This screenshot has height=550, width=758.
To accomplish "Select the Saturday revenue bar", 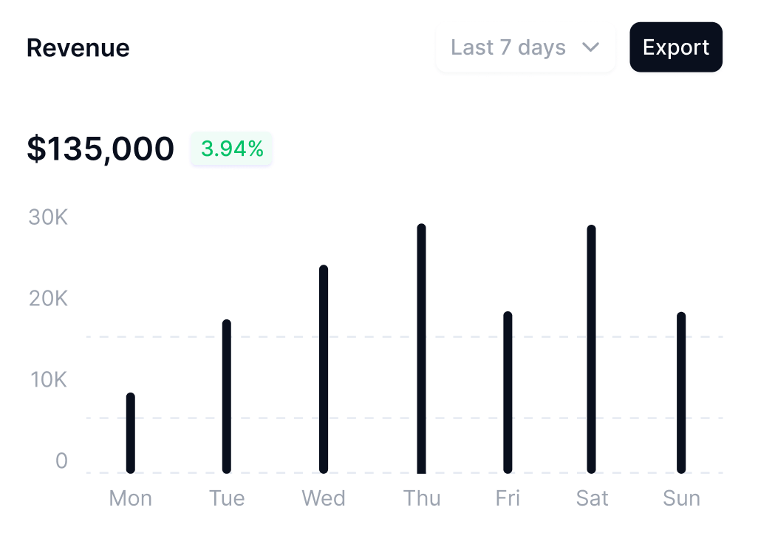I will 592,349.
